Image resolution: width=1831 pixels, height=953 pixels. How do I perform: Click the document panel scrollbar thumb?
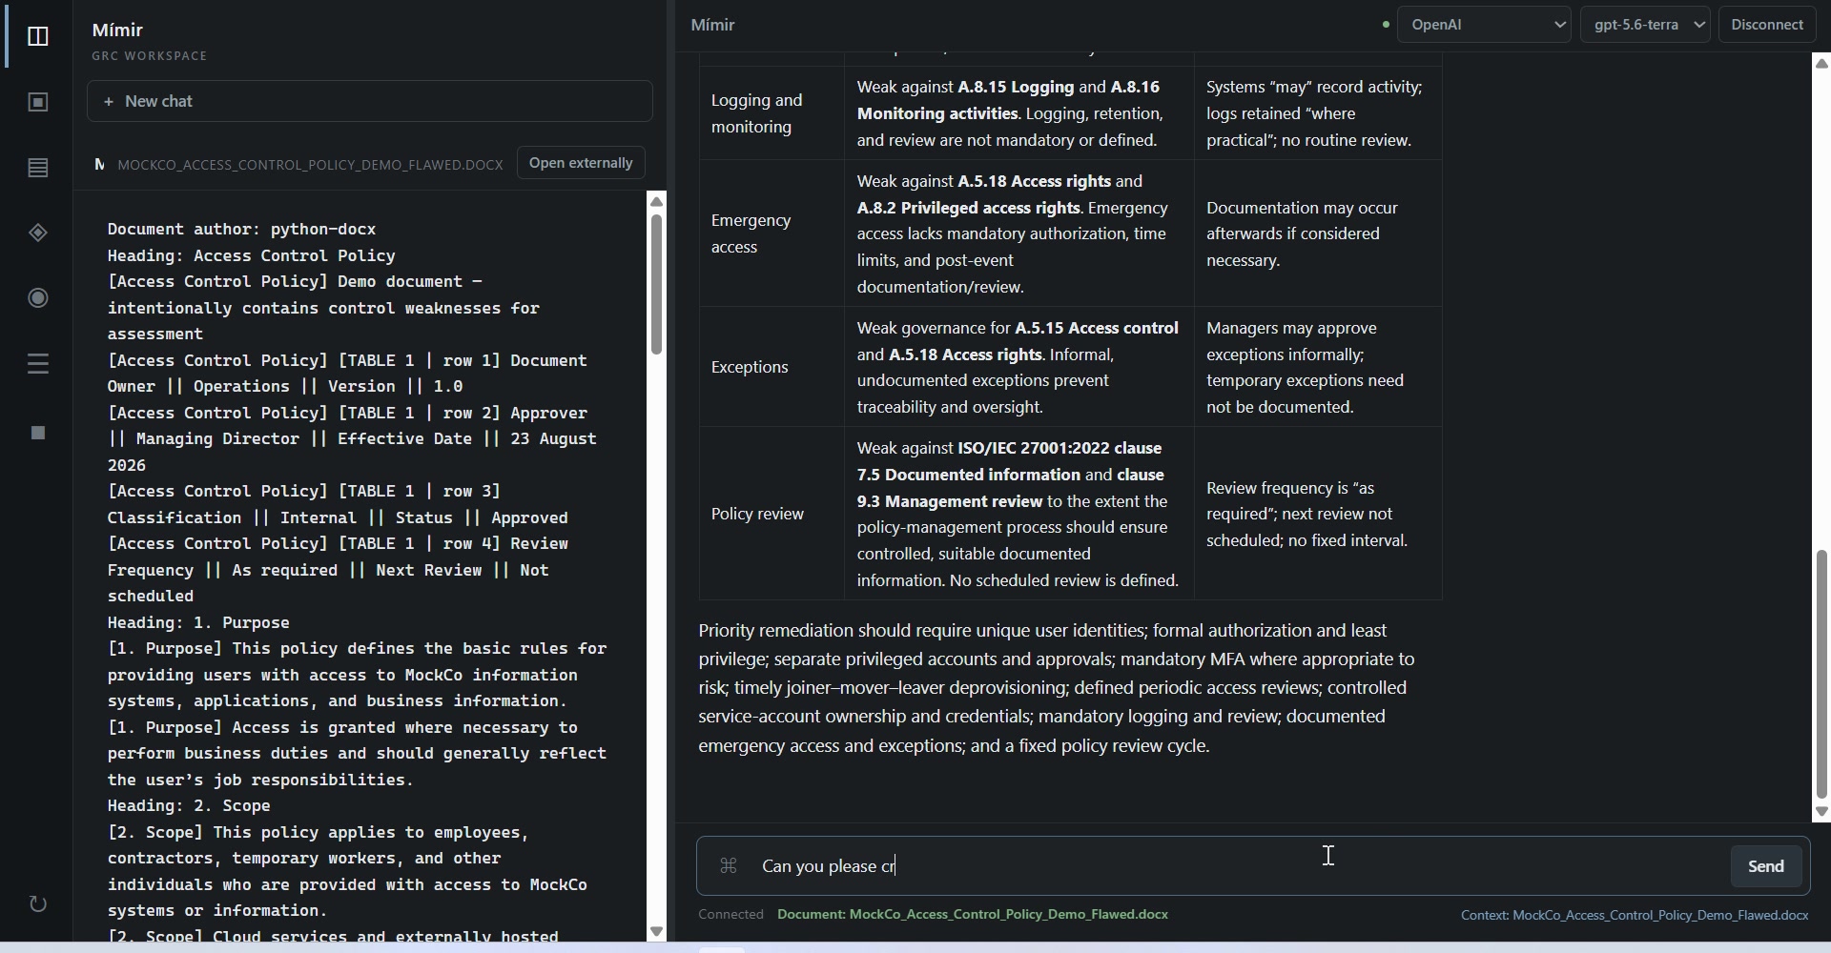(656, 284)
